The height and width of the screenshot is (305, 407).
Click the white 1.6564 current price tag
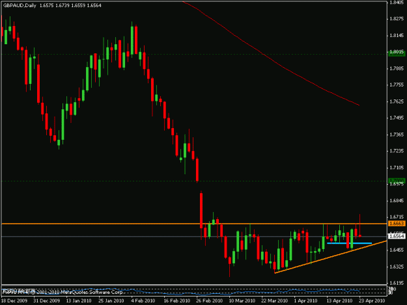click(x=397, y=236)
